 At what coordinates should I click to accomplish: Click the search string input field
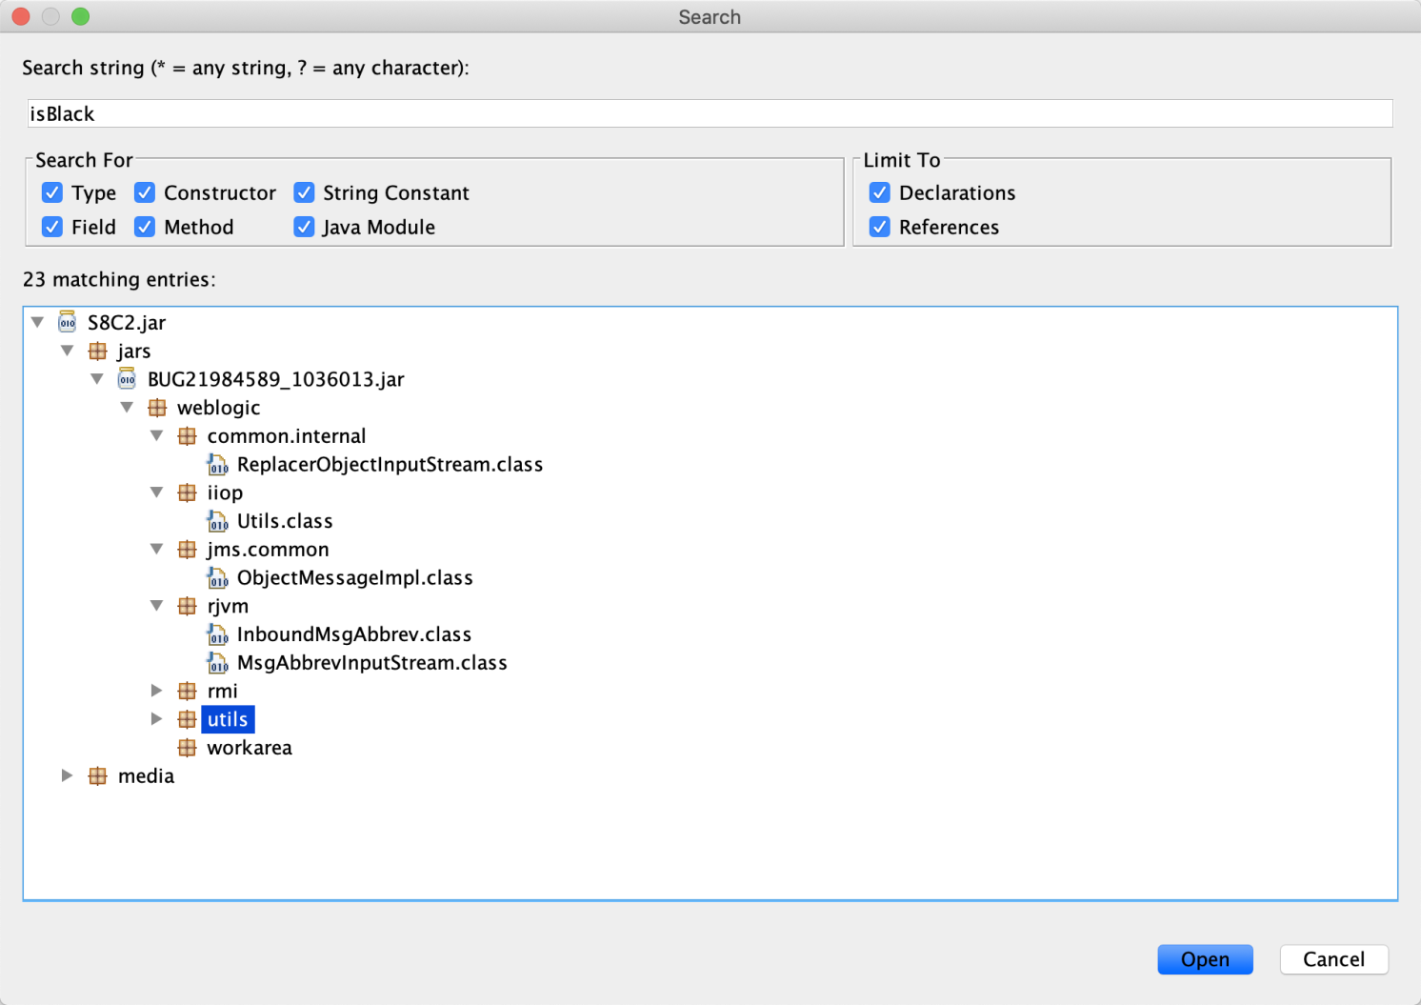(x=710, y=113)
